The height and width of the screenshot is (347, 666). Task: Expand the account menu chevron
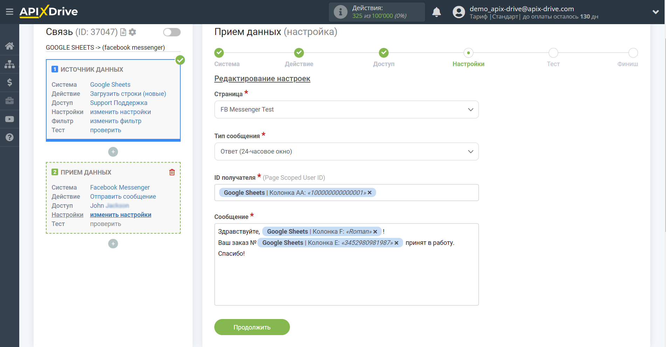(655, 12)
